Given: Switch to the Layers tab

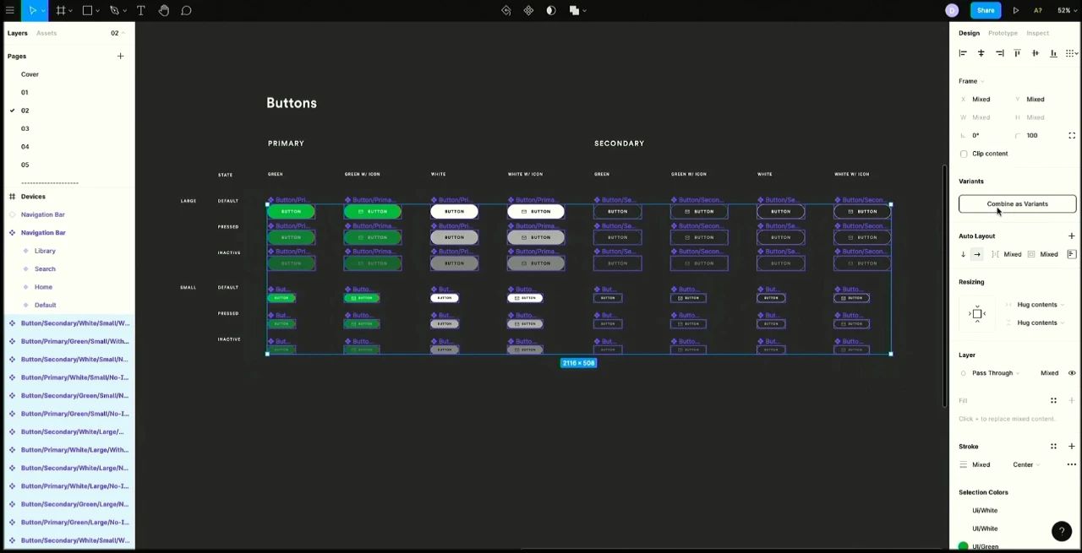Looking at the screenshot, I should coord(18,33).
